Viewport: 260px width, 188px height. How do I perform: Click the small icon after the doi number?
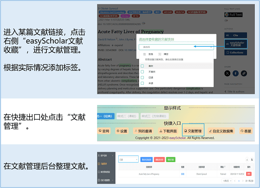coord(143,23)
